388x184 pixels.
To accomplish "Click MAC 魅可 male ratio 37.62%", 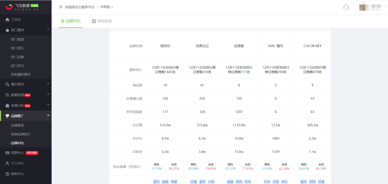I will click(267, 169).
